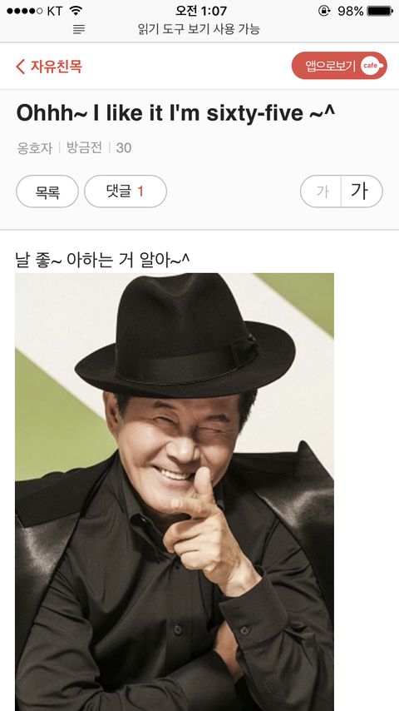Tap the red back chevron icon
Image resolution: width=399 pixels, height=711 pixels.
pos(21,67)
